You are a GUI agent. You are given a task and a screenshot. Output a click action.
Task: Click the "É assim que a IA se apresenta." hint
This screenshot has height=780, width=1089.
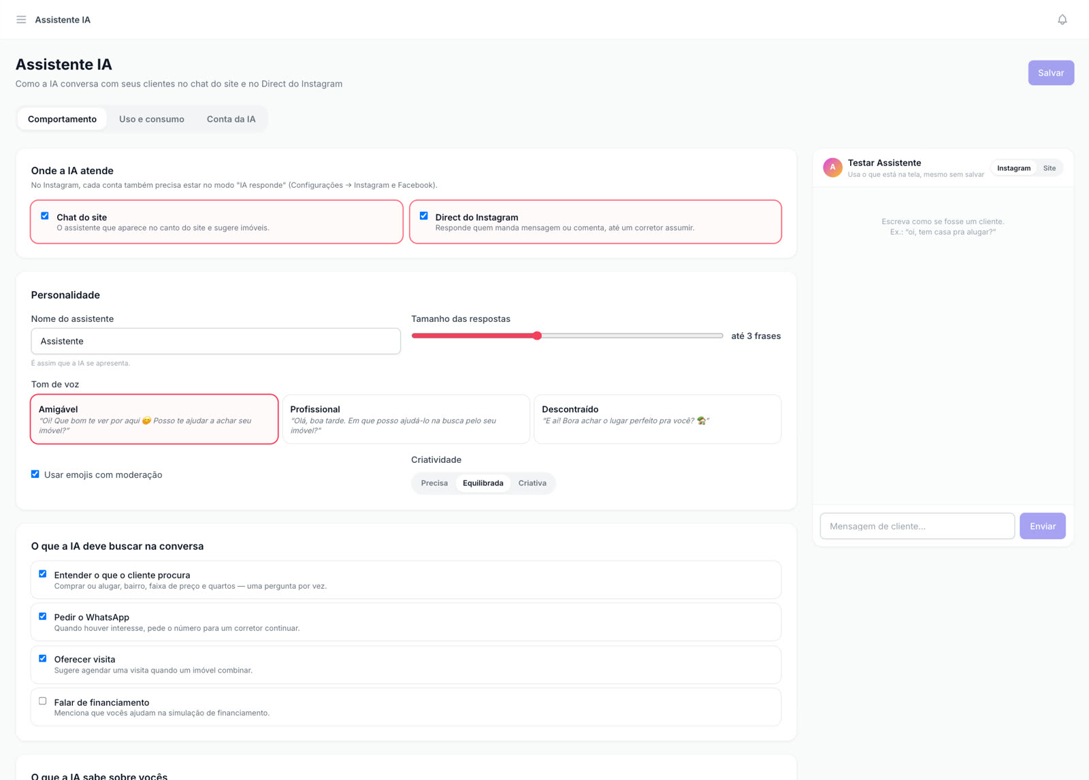80,363
